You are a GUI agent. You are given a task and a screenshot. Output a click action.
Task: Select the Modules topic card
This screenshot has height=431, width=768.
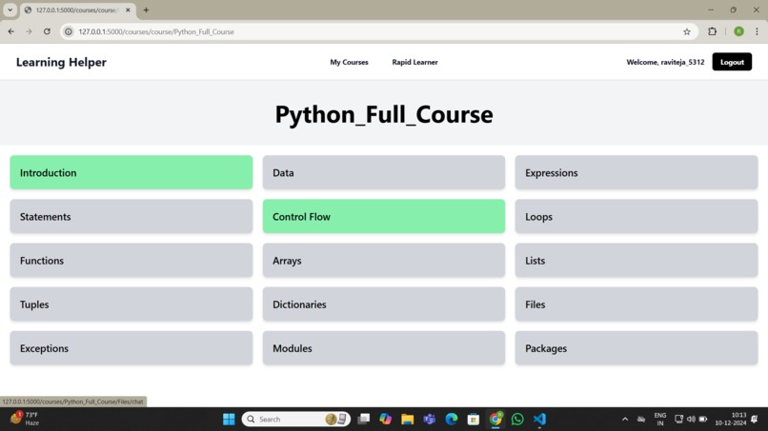pos(383,348)
